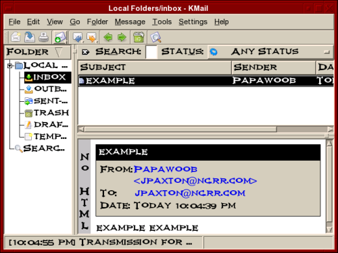
Task: Click the Local folder icon
Action: tap(19, 65)
